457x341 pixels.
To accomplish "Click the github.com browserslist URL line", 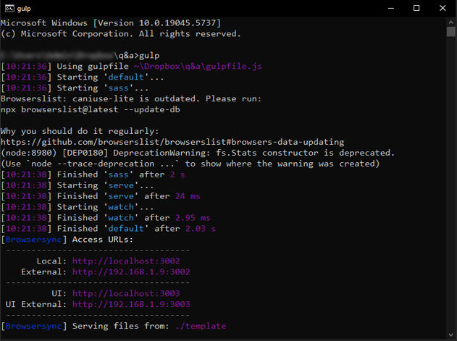I will click(x=172, y=142).
